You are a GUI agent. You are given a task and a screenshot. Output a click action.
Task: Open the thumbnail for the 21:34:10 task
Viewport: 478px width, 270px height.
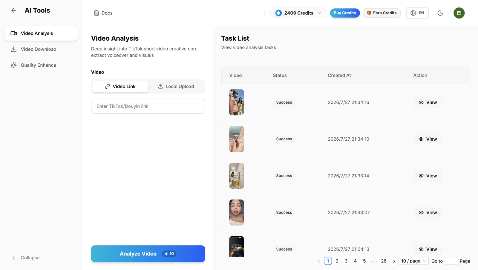pos(236,139)
